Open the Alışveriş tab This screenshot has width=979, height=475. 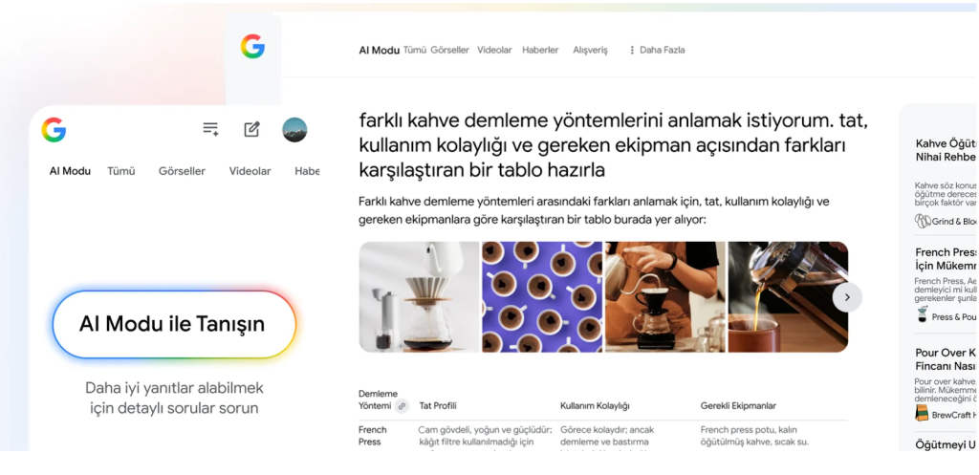click(x=590, y=50)
